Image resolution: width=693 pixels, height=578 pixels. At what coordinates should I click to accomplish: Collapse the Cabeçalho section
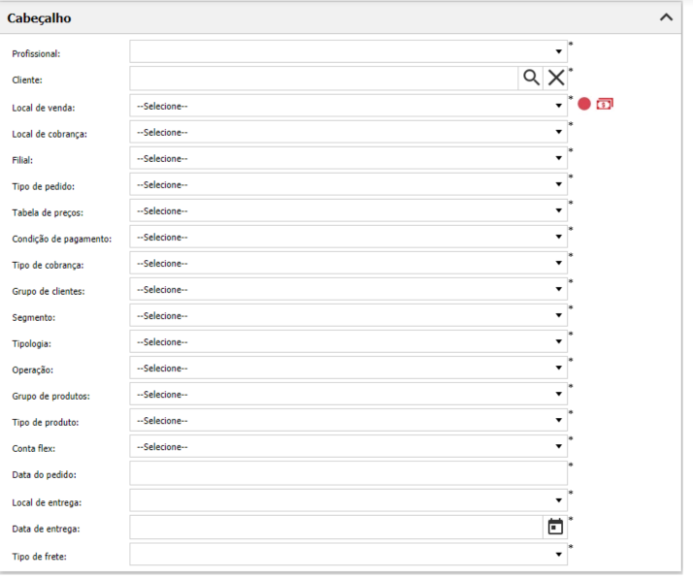(x=666, y=17)
